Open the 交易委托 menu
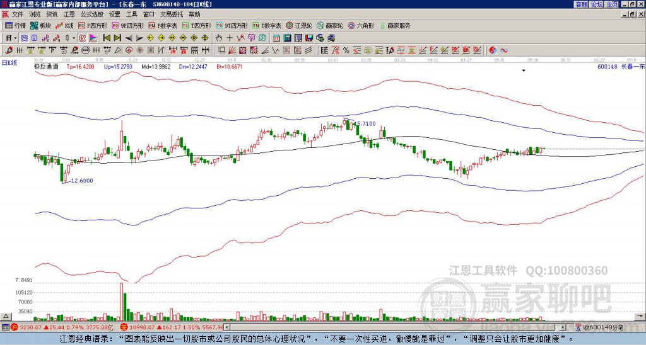The width and height of the screenshot is (646, 345). 172,14
